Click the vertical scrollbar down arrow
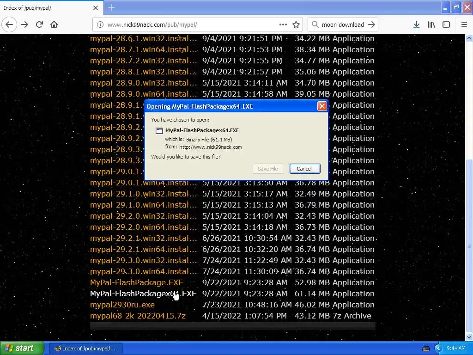This screenshot has height=355, width=473. click(x=469, y=337)
